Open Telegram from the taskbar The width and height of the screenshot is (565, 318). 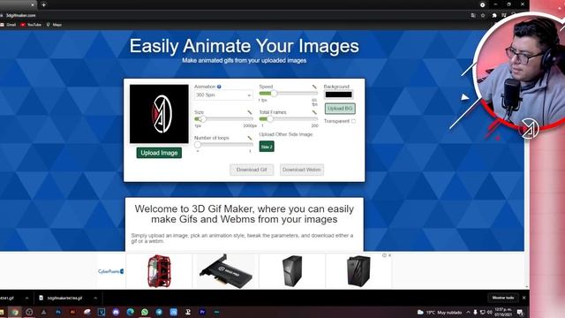[x=159, y=312]
